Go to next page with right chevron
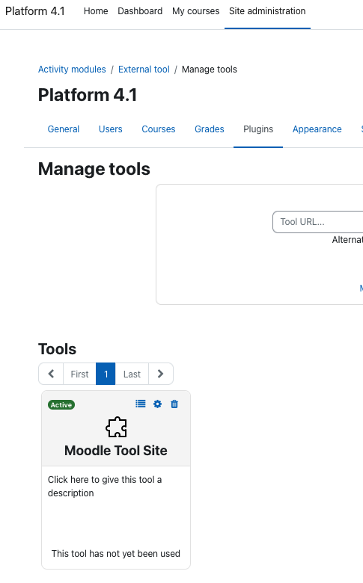The height and width of the screenshot is (583, 363). (x=160, y=374)
